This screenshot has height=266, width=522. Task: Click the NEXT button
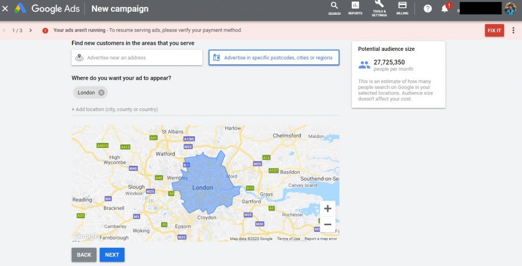(112, 255)
